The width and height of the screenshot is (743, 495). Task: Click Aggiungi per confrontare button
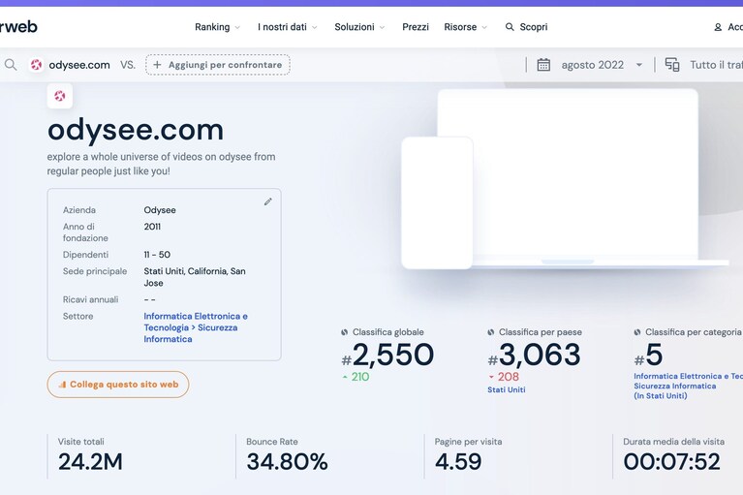pyautogui.click(x=218, y=65)
